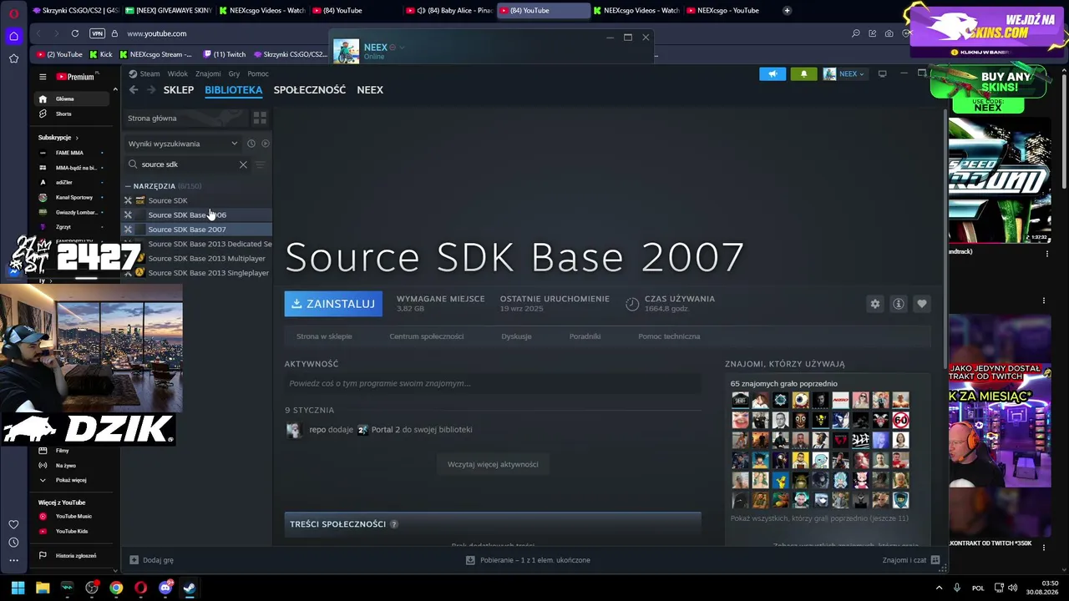This screenshot has height=601, width=1069.
Task: Toggle ready-to-play filter in library
Action: pos(266,144)
